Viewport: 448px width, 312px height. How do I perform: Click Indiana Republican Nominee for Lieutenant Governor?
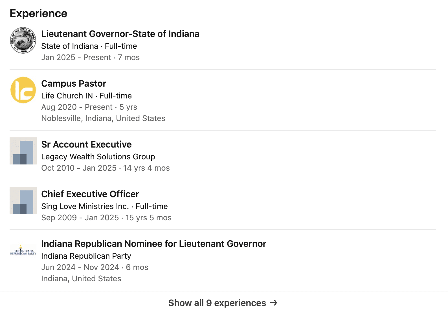coord(153,244)
